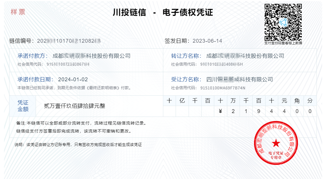Click the '电子凭证专用章' text inside the seal

click(276, 155)
